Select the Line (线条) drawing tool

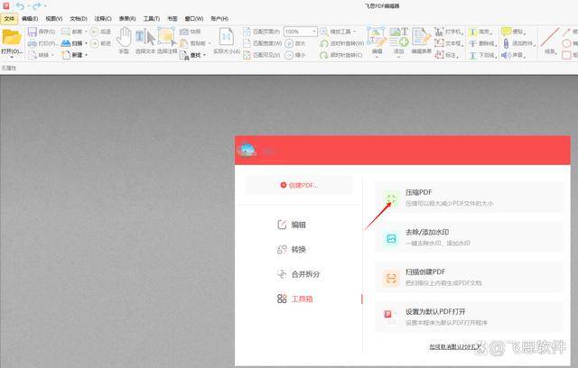[x=550, y=37]
